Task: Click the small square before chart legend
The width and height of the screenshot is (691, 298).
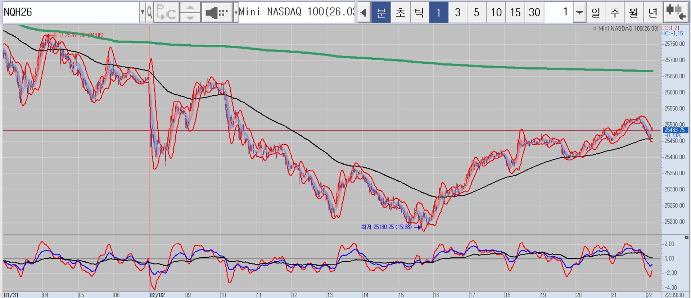Action: click(x=595, y=28)
